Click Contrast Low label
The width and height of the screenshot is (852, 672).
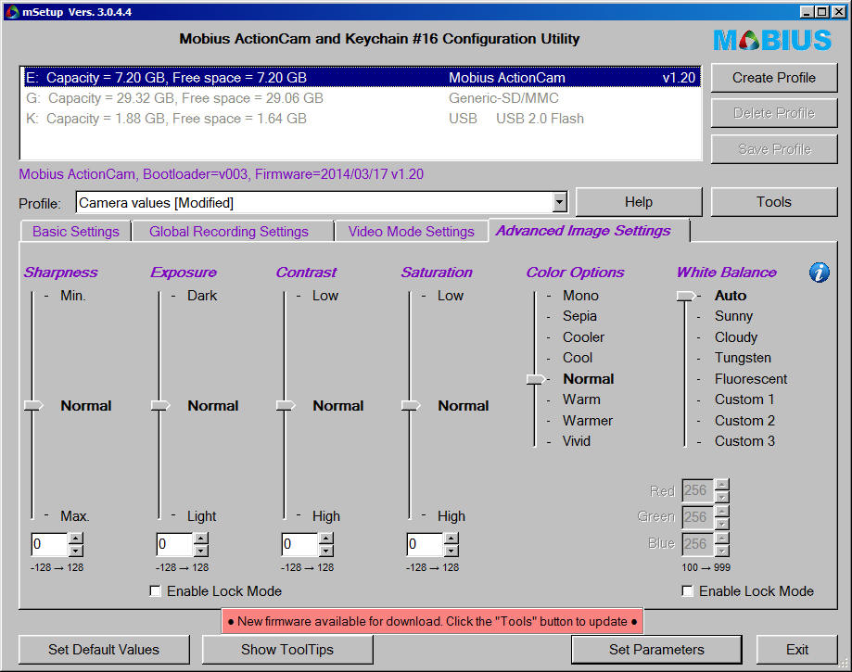click(324, 296)
